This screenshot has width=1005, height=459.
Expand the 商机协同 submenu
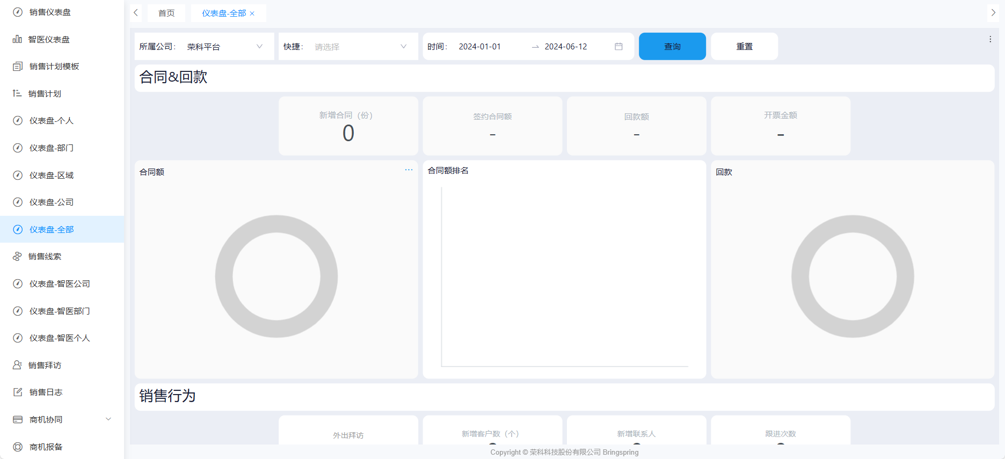tap(108, 419)
